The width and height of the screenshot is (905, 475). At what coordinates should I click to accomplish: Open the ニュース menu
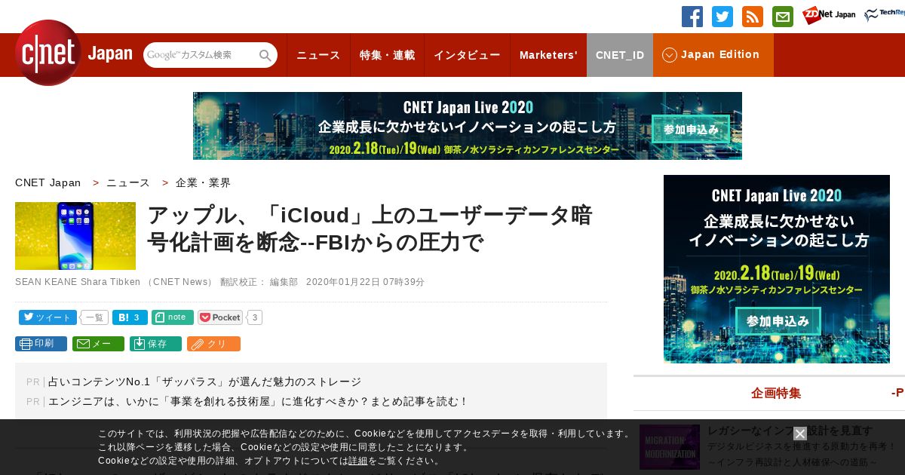pos(318,55)
